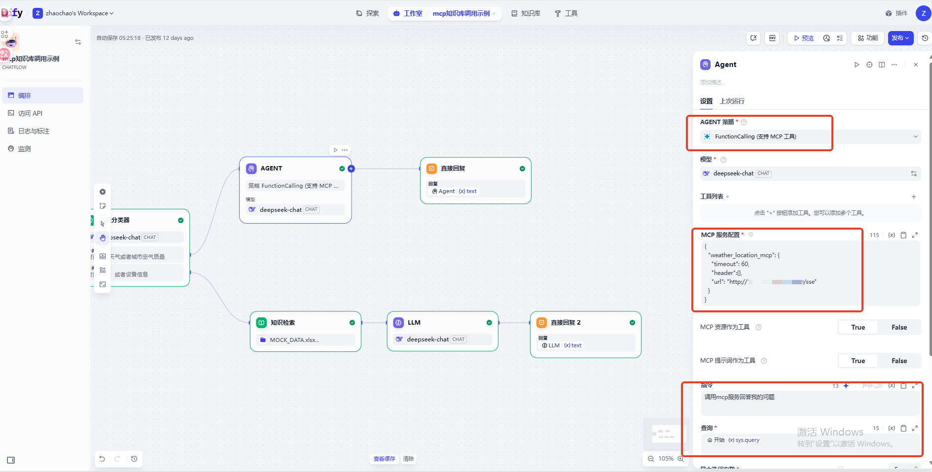Click the canvas minimap thumbnail
The height and width of the screenshot is (472, 932).
[663, 434]
